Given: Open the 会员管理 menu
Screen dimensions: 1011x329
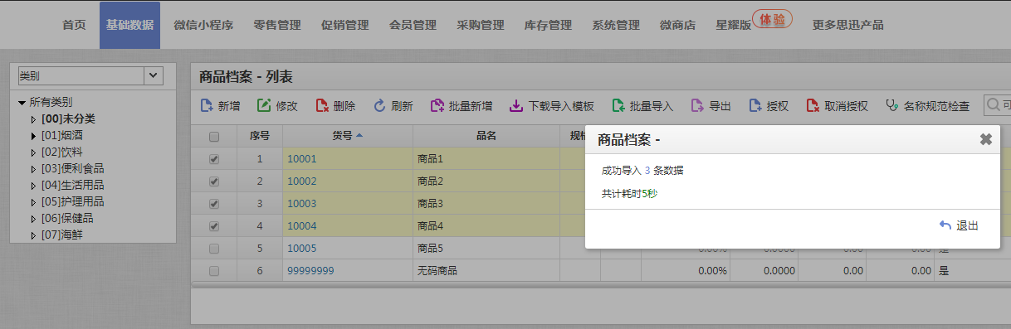Looking at the screenshot, I should [413, 25].
